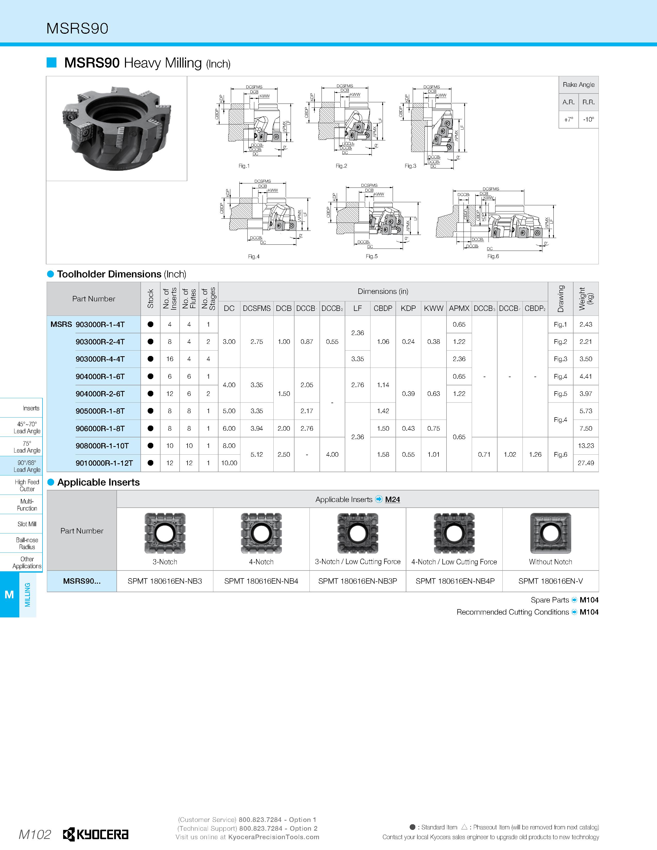Screen dimensions: 657x850
Task: Select the 4-Notch / Low Cutting Force insert image
Action: tap(454, 533)
